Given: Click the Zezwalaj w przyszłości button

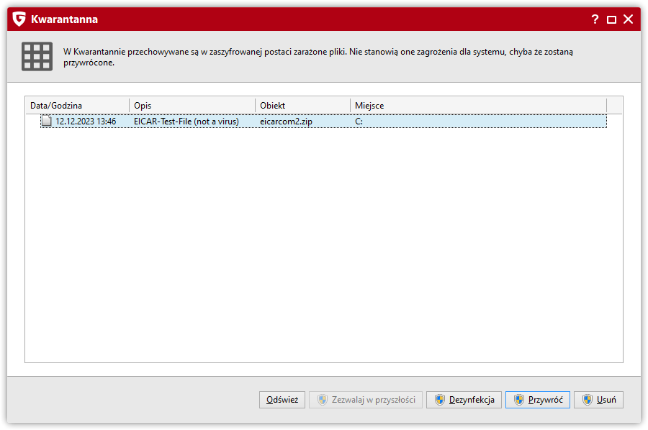Looking at the screenshot, I should pyautogui.click(x=366, y=400).
